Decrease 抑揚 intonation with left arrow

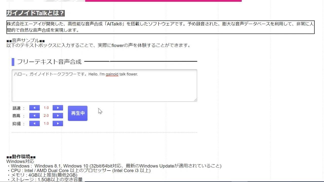point(34,124)
